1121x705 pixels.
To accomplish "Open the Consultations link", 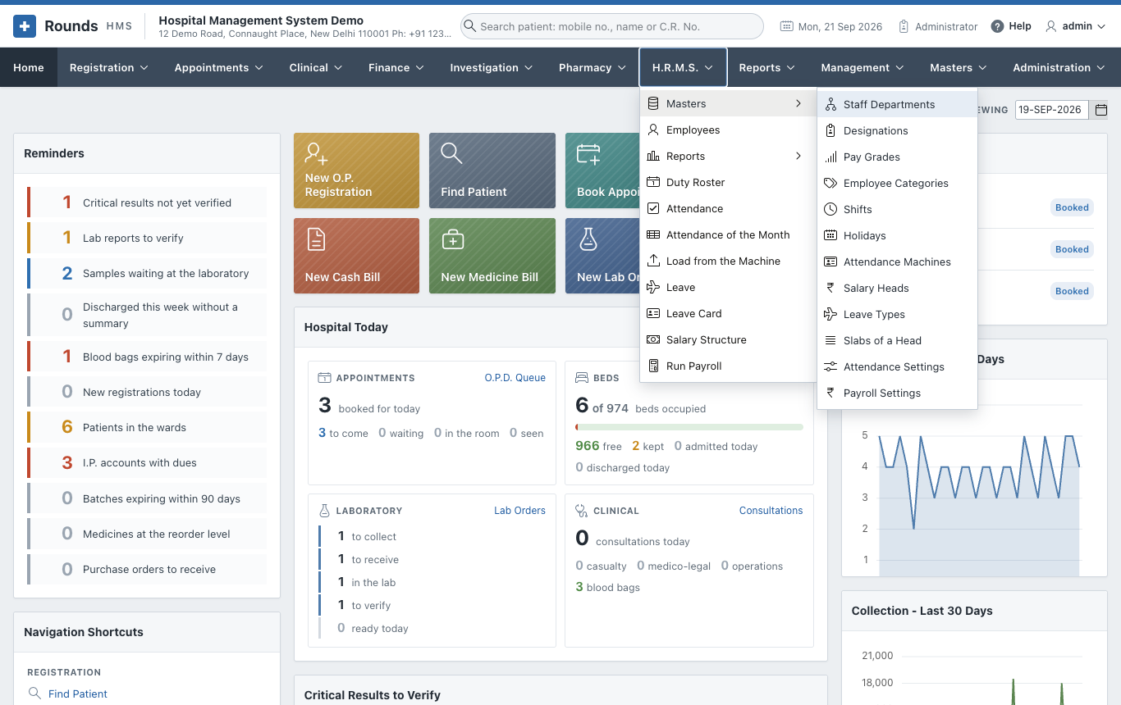I will 771,510.
